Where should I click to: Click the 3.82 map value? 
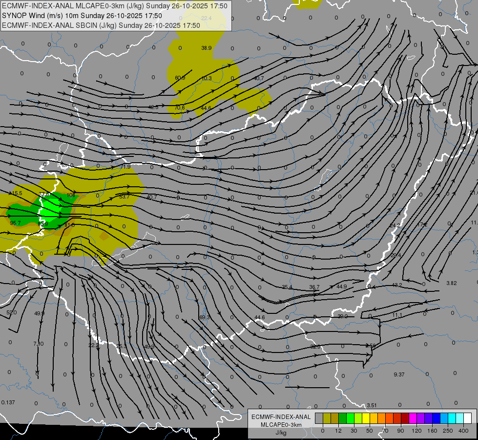[x=452, y=283]
